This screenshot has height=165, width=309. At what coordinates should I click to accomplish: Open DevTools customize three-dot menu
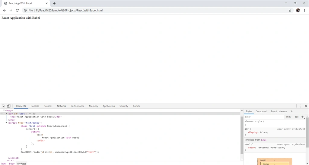300,106
